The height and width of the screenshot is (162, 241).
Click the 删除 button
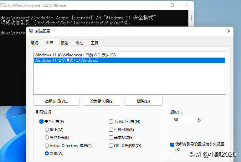(143, 101)
